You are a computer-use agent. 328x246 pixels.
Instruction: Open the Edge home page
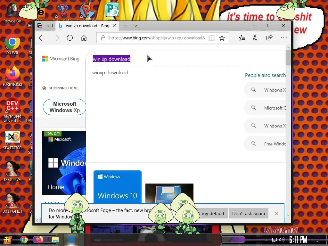coord(84,38)
